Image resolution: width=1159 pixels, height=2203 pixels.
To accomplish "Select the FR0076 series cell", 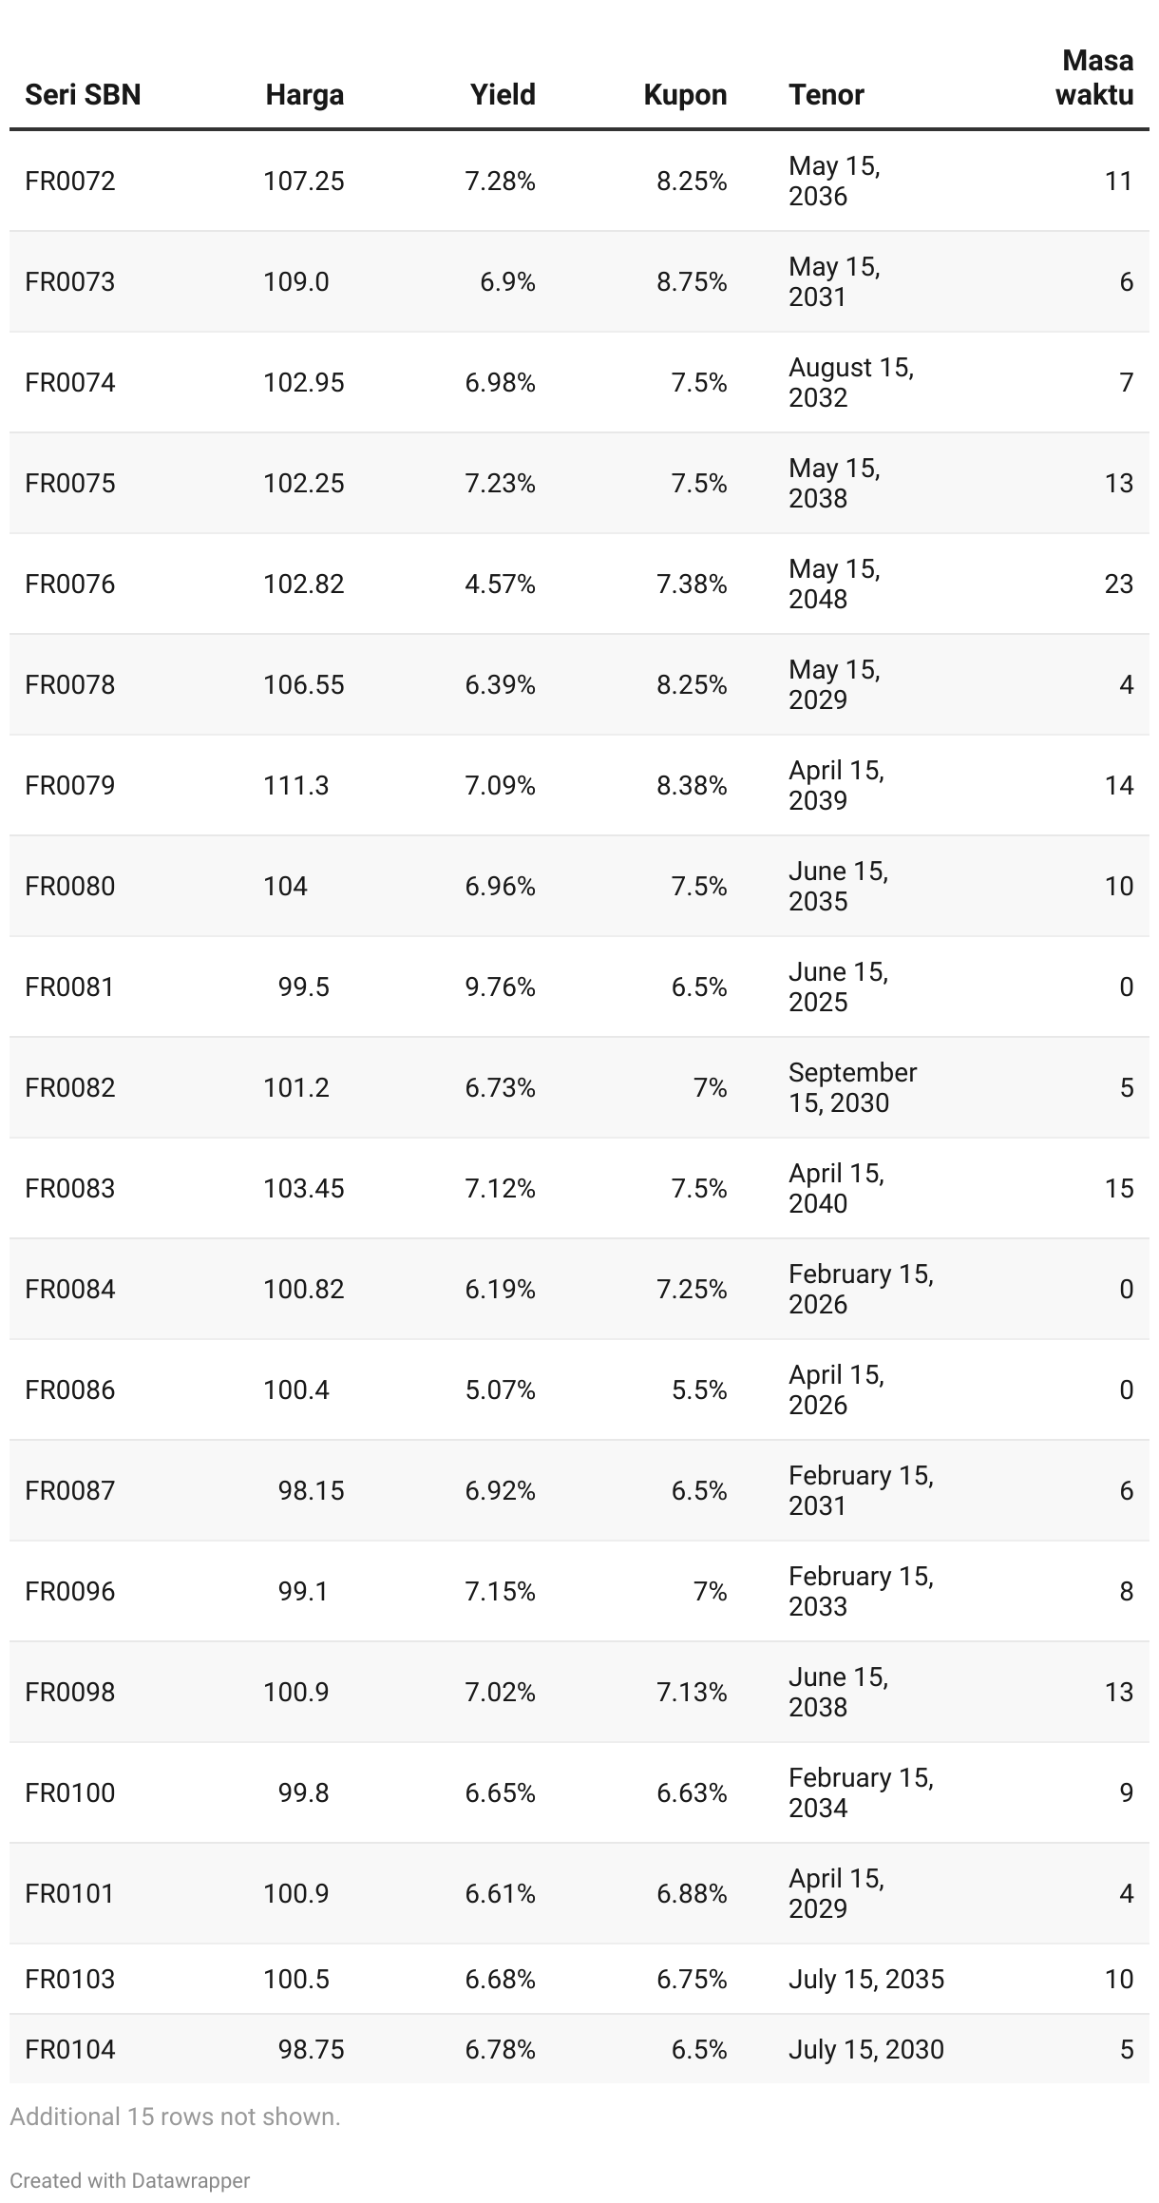I will coord(70,584).
